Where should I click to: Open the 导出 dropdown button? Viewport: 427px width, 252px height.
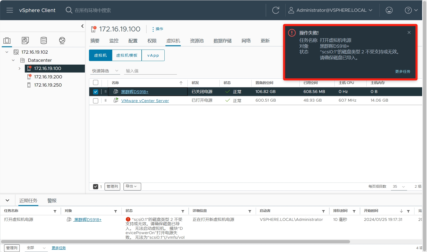click(132, 186)
